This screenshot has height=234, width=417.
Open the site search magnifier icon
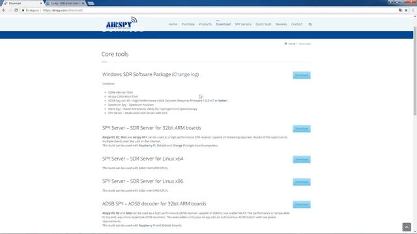tap(310, 24)
